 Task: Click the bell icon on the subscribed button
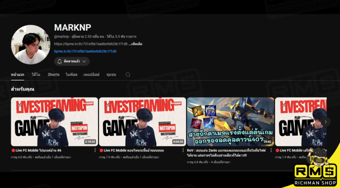click(60, 62)
